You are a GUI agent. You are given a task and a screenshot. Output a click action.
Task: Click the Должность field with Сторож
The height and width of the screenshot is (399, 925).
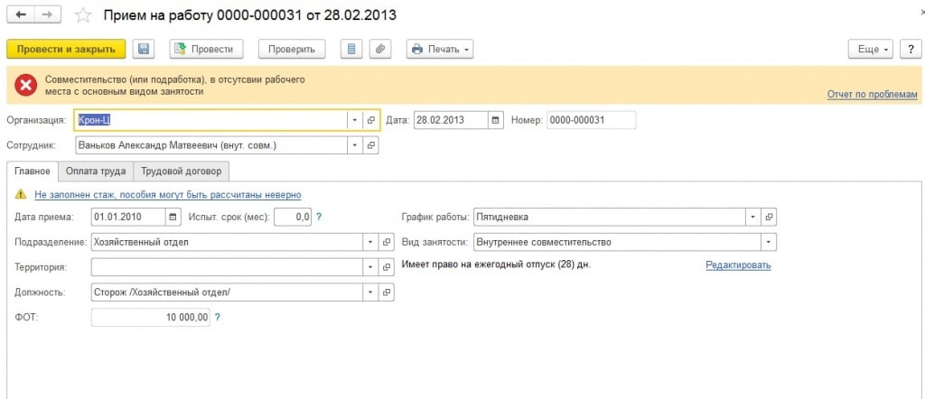(227, 292)
